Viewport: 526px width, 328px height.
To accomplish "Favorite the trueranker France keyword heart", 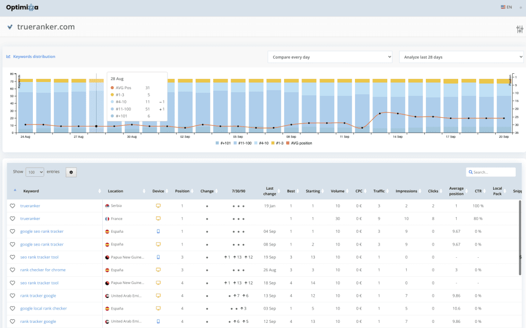I will click(12, 218).
